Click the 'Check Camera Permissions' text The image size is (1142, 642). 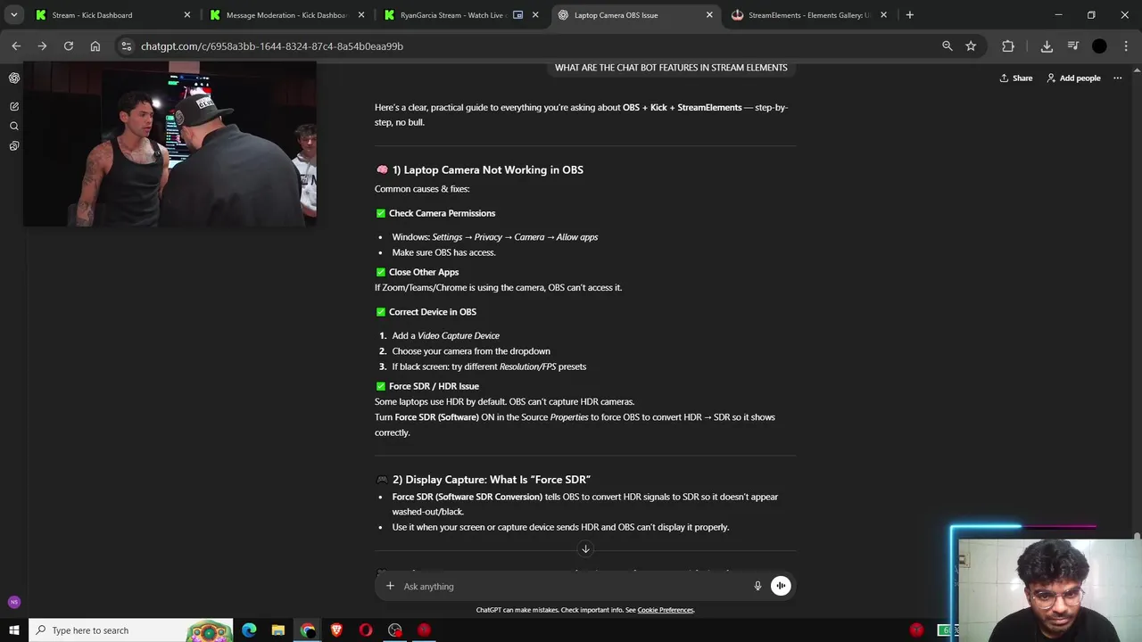pos(442,213)
